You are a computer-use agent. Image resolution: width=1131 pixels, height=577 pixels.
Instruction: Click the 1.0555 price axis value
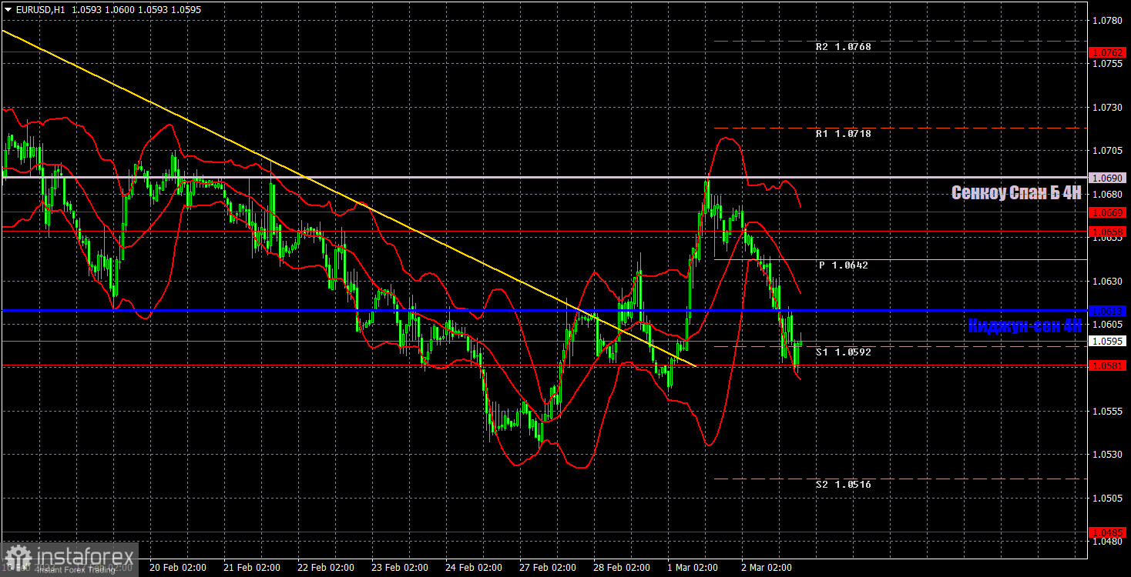click(x=1108, y=412)
